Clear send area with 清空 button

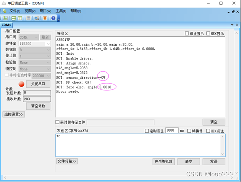coord(189,162)
